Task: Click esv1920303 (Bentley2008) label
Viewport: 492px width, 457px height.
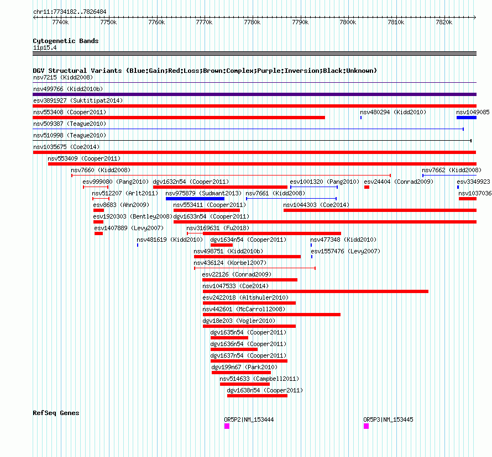Action: pos(133,216)
